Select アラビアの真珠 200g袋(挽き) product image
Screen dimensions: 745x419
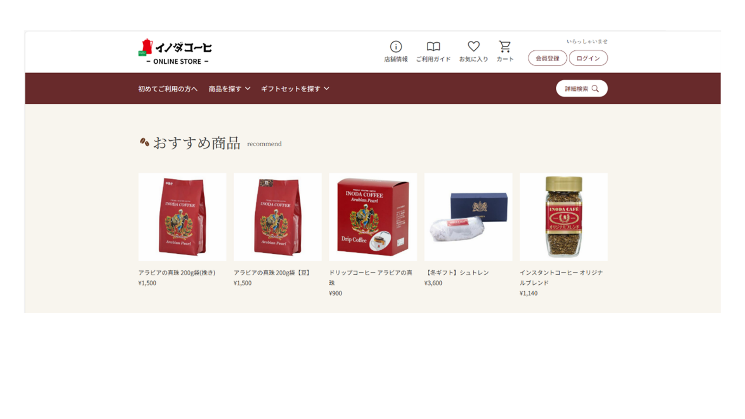click(x=182, y=217)
